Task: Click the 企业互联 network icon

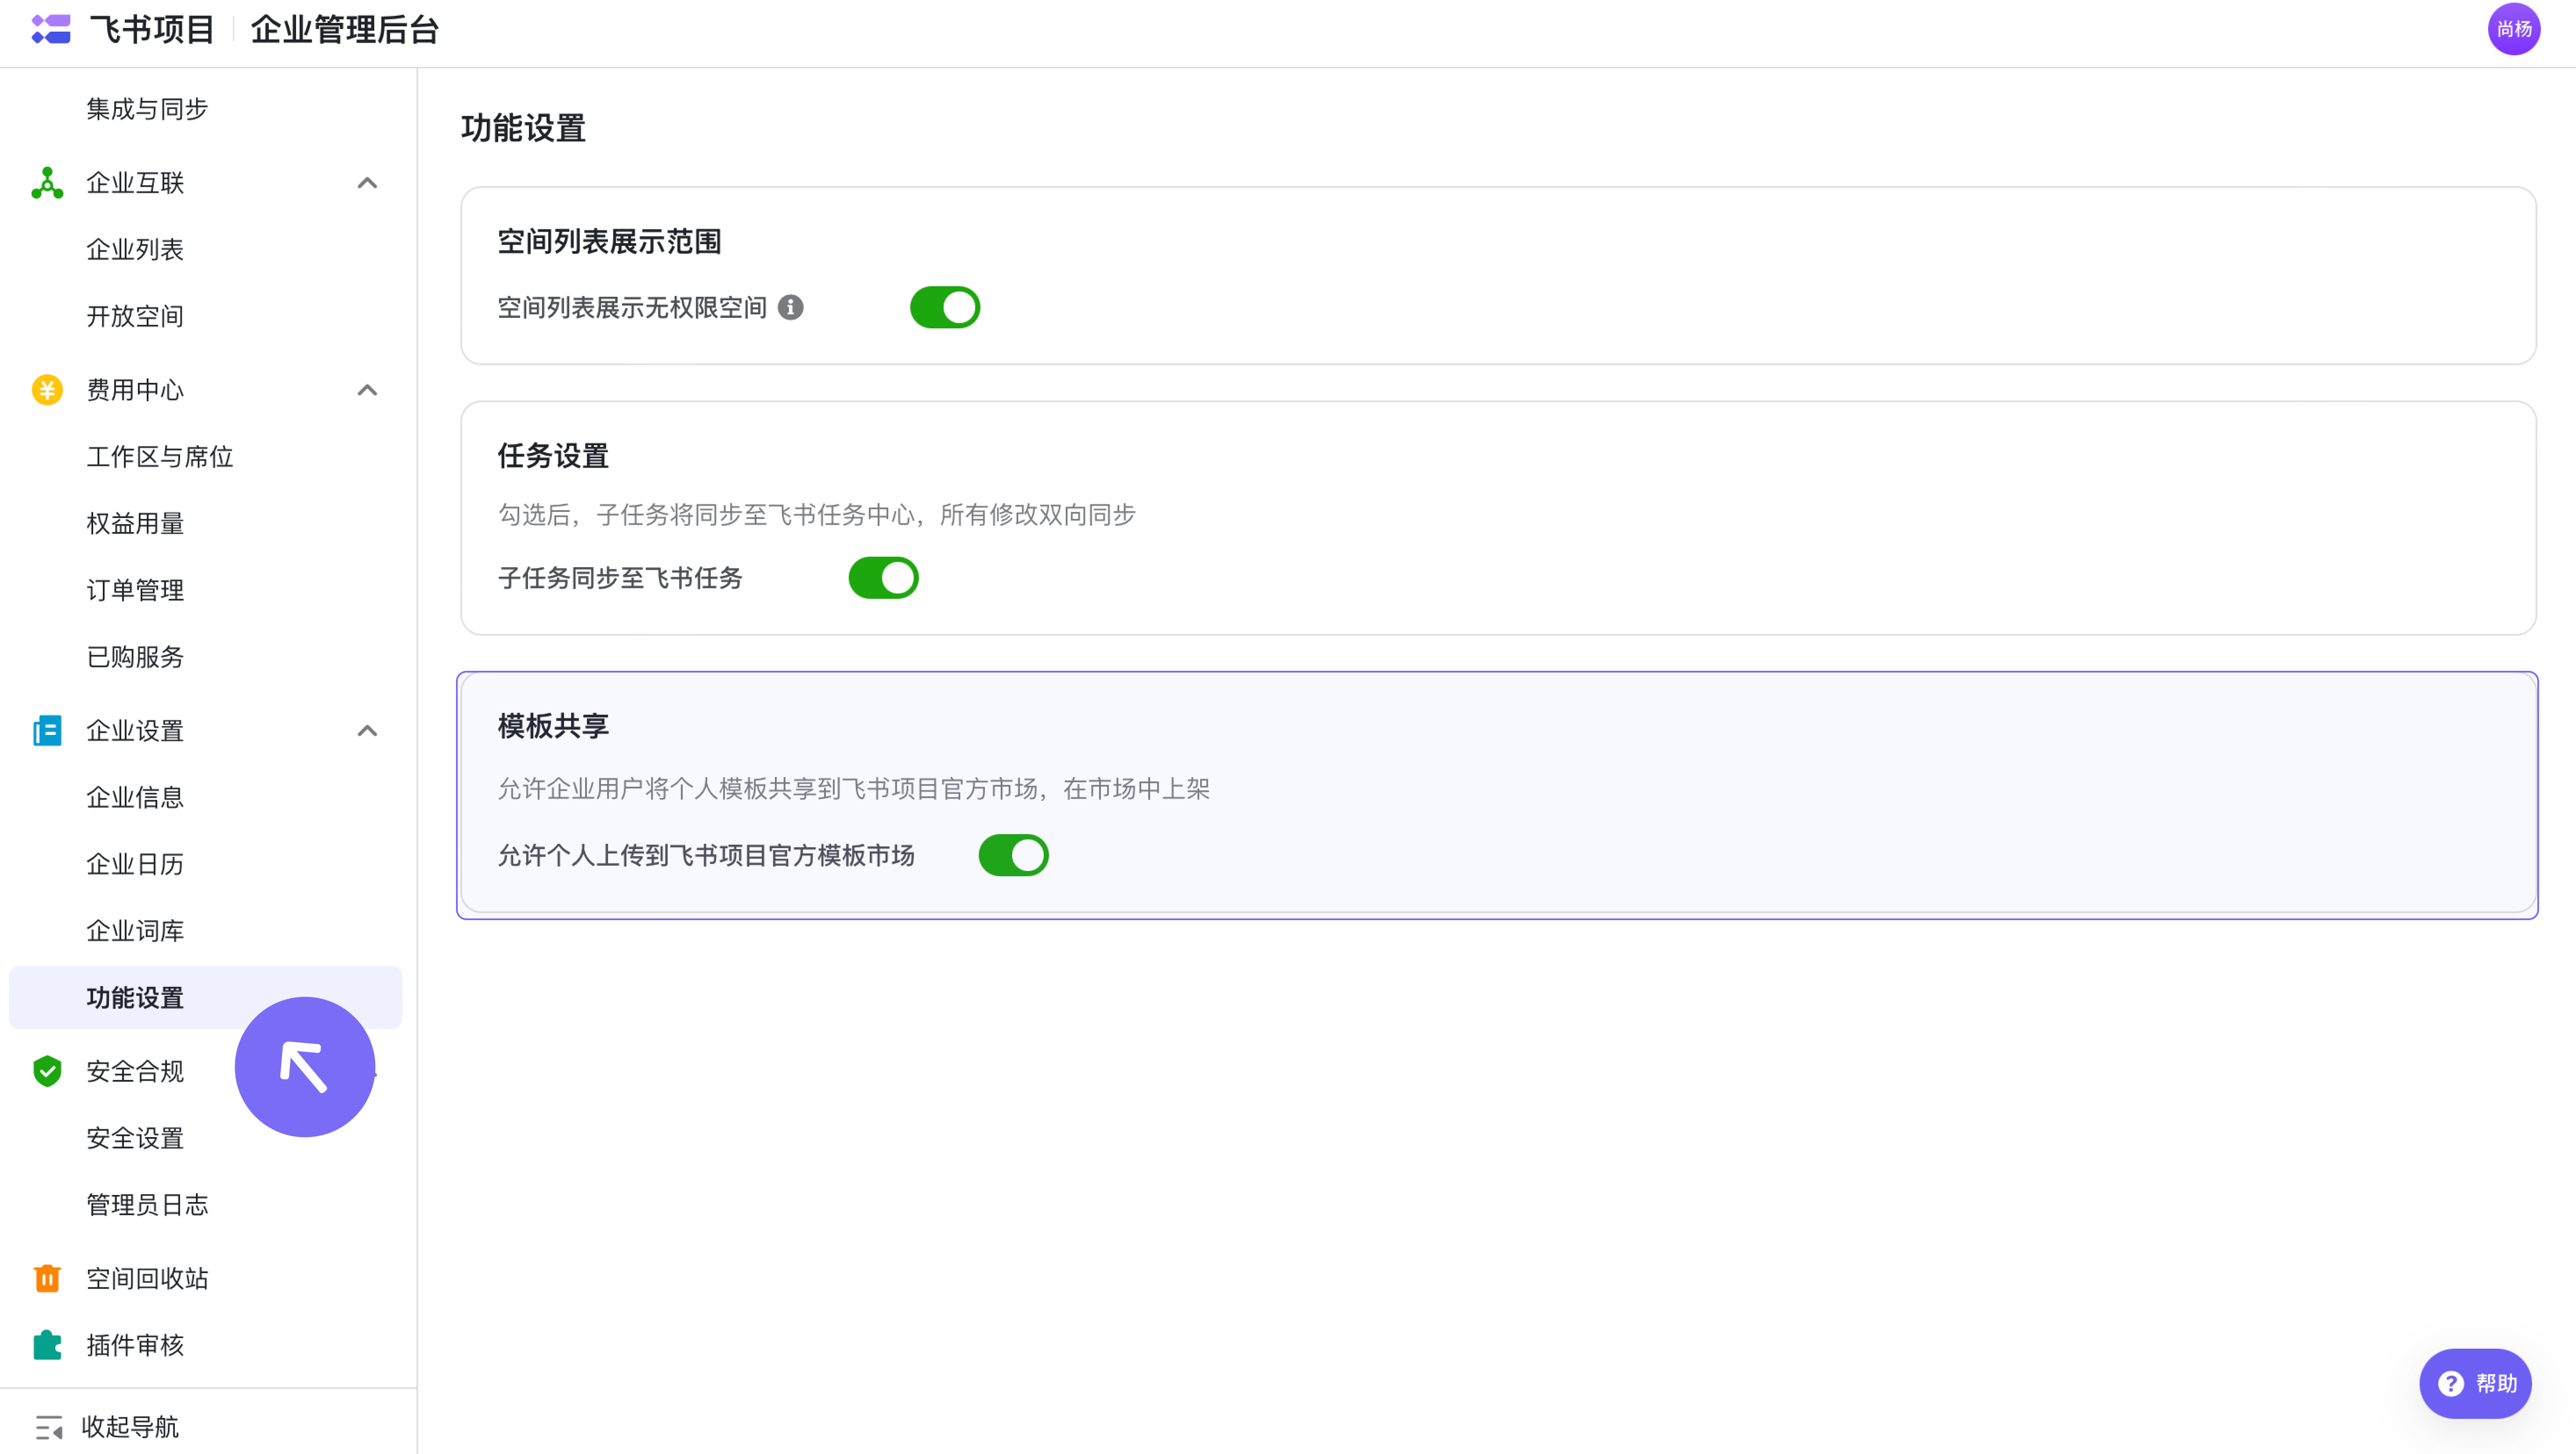Action: [x=47, y=183]
